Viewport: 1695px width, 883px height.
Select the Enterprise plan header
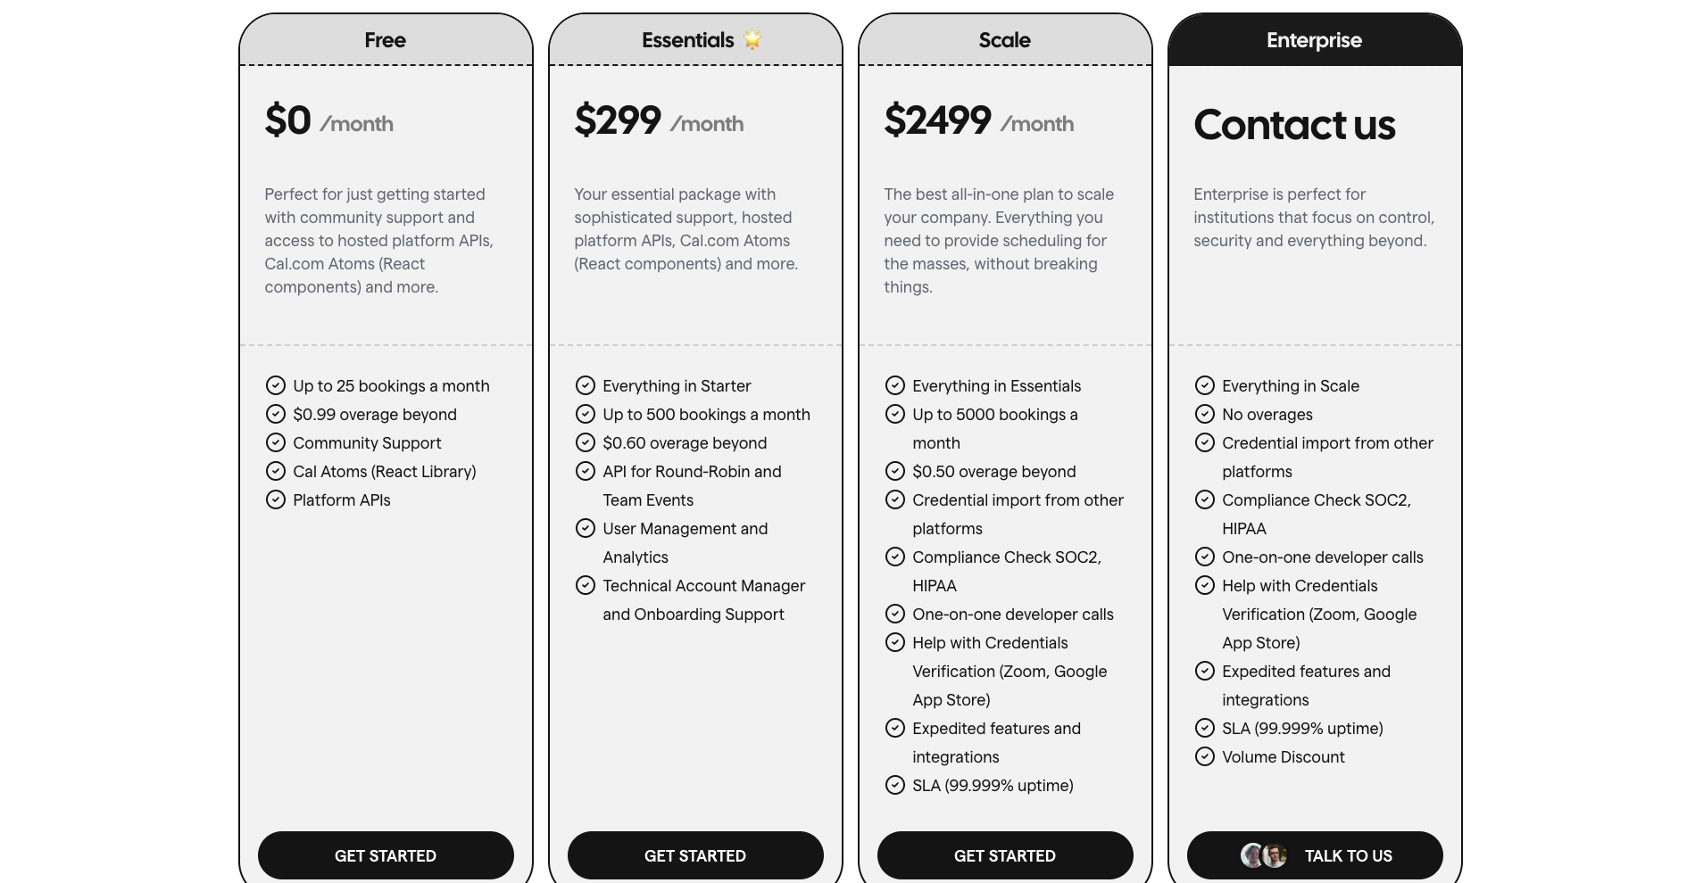(x=1315, y=40)
